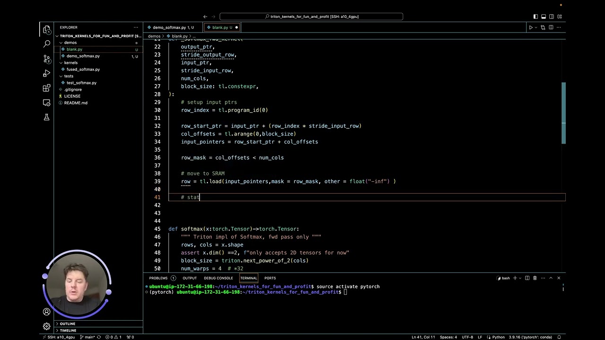The width and height of the screenshot is (605, 340).
Task: Click the main* git branch status item
Action: pos(88,337)
